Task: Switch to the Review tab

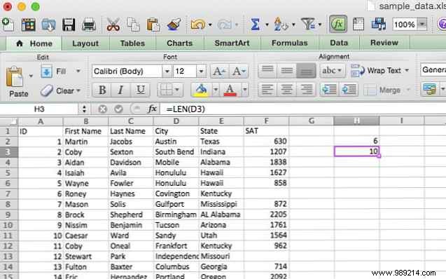Action: click(x=384, y=43)
